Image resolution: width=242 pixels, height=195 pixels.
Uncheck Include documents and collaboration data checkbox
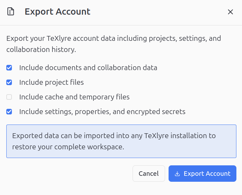[x=9, y=68]
